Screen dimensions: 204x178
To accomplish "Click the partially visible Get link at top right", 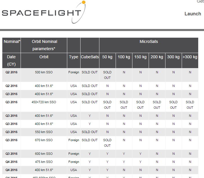I will [x=200, y=1].
